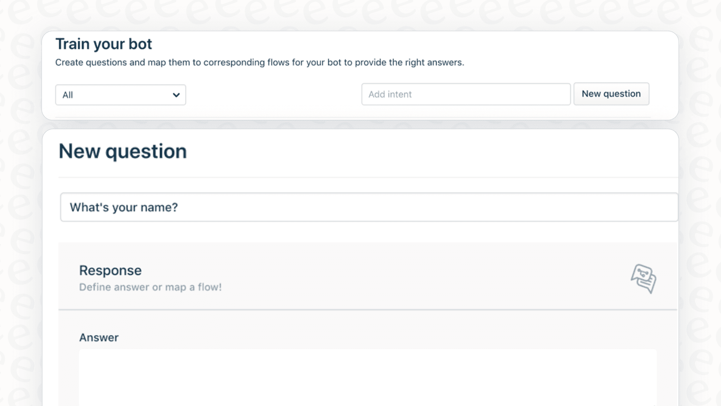Expand the chevron on the All selector
Screen dimensions: 721x406
tap(176, 95)
